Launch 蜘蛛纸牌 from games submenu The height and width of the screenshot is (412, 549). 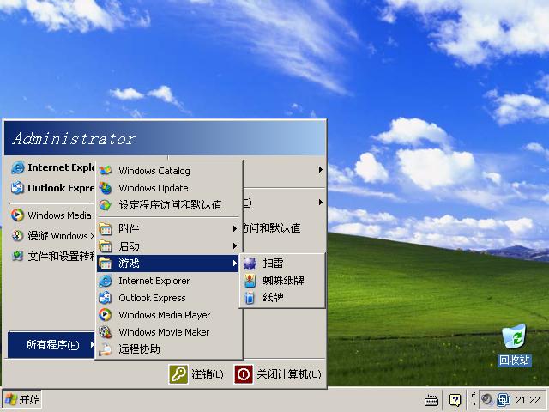[x=282, y=281]
